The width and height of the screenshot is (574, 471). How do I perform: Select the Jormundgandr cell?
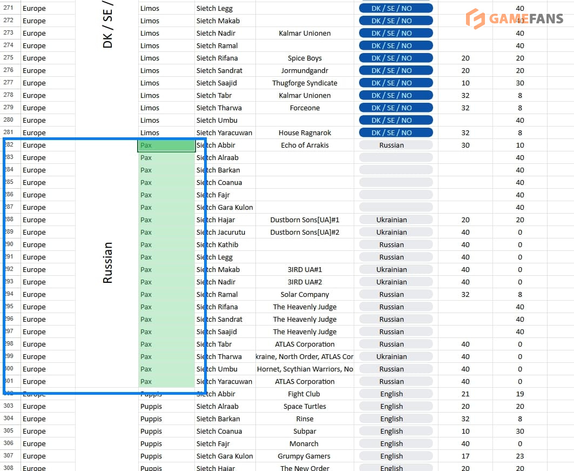[x=305, y=70]
